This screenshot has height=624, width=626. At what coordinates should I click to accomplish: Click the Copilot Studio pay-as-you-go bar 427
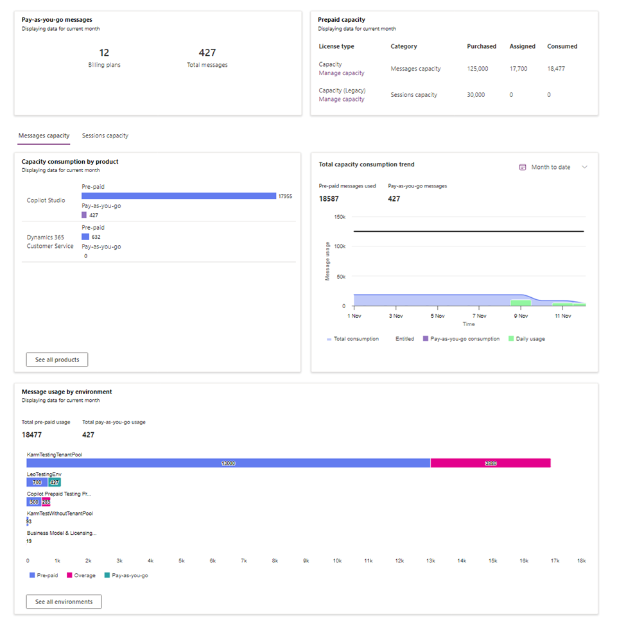tap(84, 215)
